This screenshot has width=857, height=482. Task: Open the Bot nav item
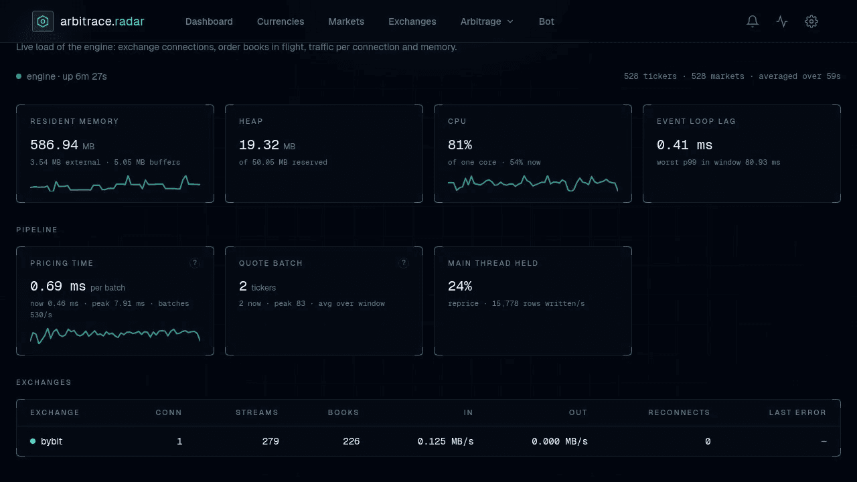pos(546,21)
